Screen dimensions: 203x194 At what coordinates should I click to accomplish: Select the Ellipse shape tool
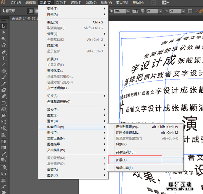pyautogui.click(x=4, y=71)
